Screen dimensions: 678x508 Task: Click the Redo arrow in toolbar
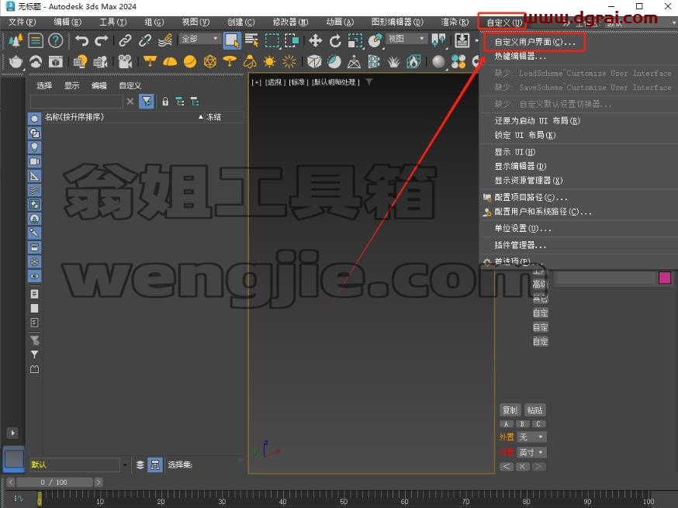tap(101, 40)
